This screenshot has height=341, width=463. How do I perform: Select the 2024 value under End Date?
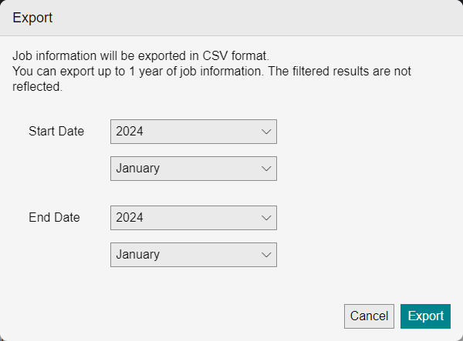(130, 218)
